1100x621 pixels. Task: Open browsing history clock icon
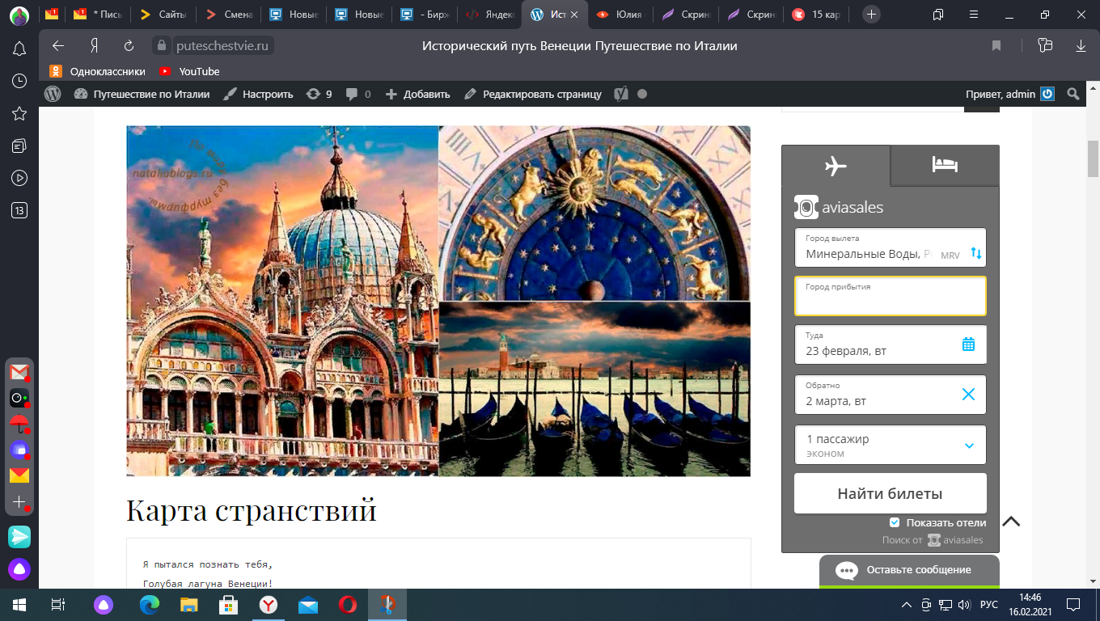click(19, 82)
